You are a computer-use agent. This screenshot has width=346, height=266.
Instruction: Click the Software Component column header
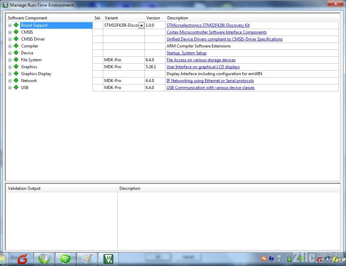[x=49, y=18]
